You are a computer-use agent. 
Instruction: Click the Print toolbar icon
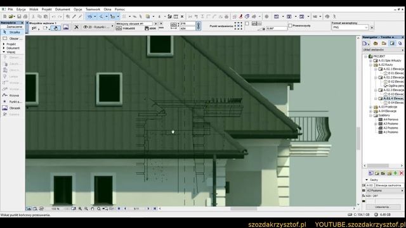pyautogui.click(x=25, y=16)
